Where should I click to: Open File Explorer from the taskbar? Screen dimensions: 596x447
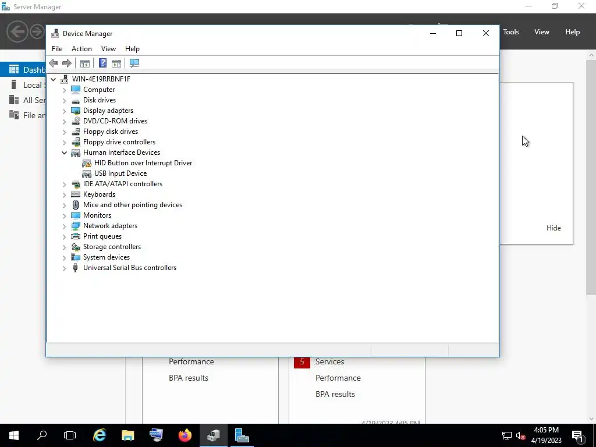(127, 435)
